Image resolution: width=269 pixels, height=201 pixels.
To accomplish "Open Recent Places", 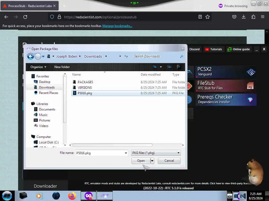I will click(49, 93).
